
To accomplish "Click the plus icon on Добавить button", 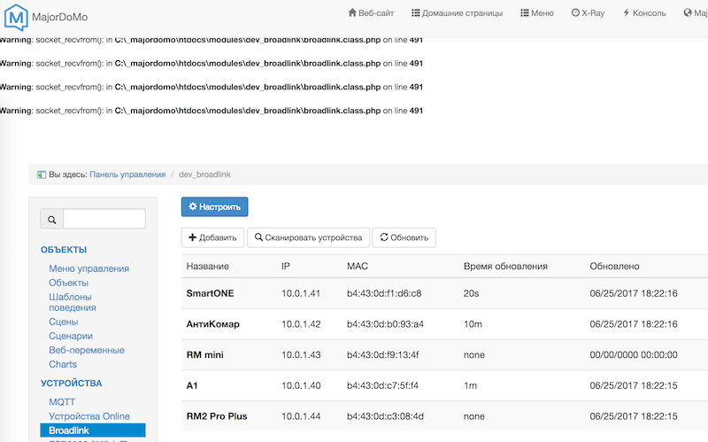I will pos(192,237).
